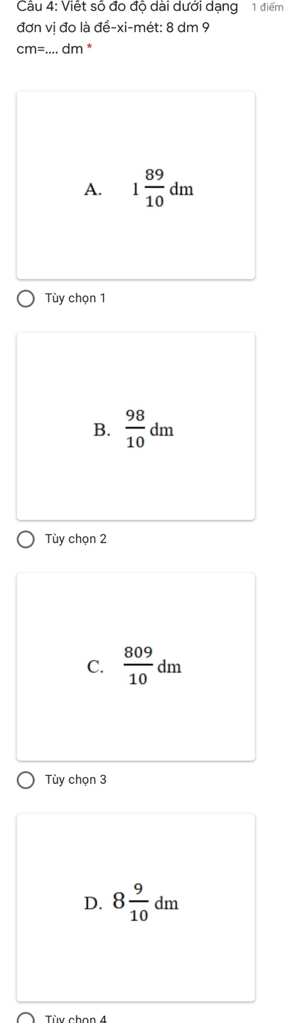This screenshot has height=1023, width=297.
Task: Open the option B answer image
Action: [x=136, y=426]
